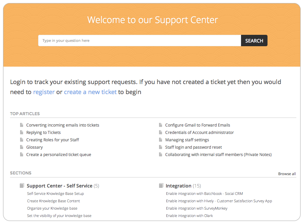Open the Converting incoming emails into tickets article
The image size is (305, 222).
63,125
